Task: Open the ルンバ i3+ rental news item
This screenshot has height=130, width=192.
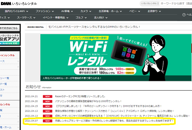Action: point(114,111)
